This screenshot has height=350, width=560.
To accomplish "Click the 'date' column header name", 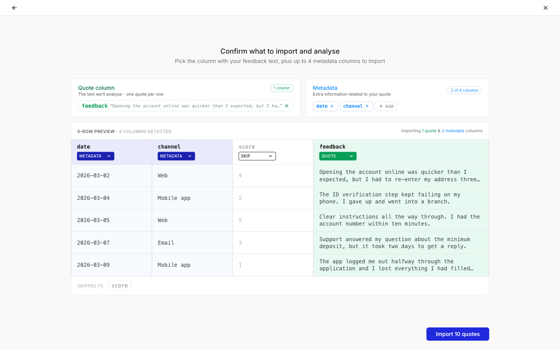I will click(x=84, y=147).
